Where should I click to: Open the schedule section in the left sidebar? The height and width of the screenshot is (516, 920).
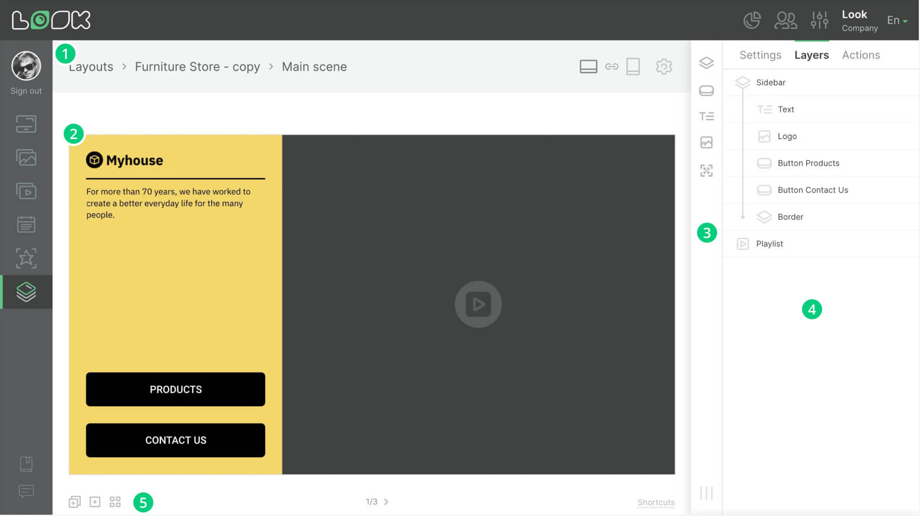[x=26, y=224]
